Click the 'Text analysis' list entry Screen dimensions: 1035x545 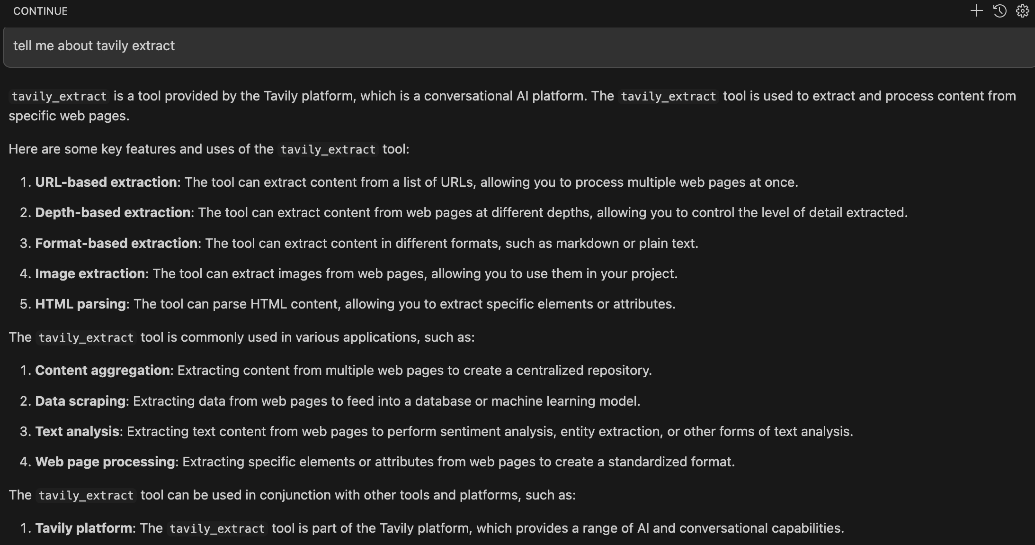tap(77, 431)
